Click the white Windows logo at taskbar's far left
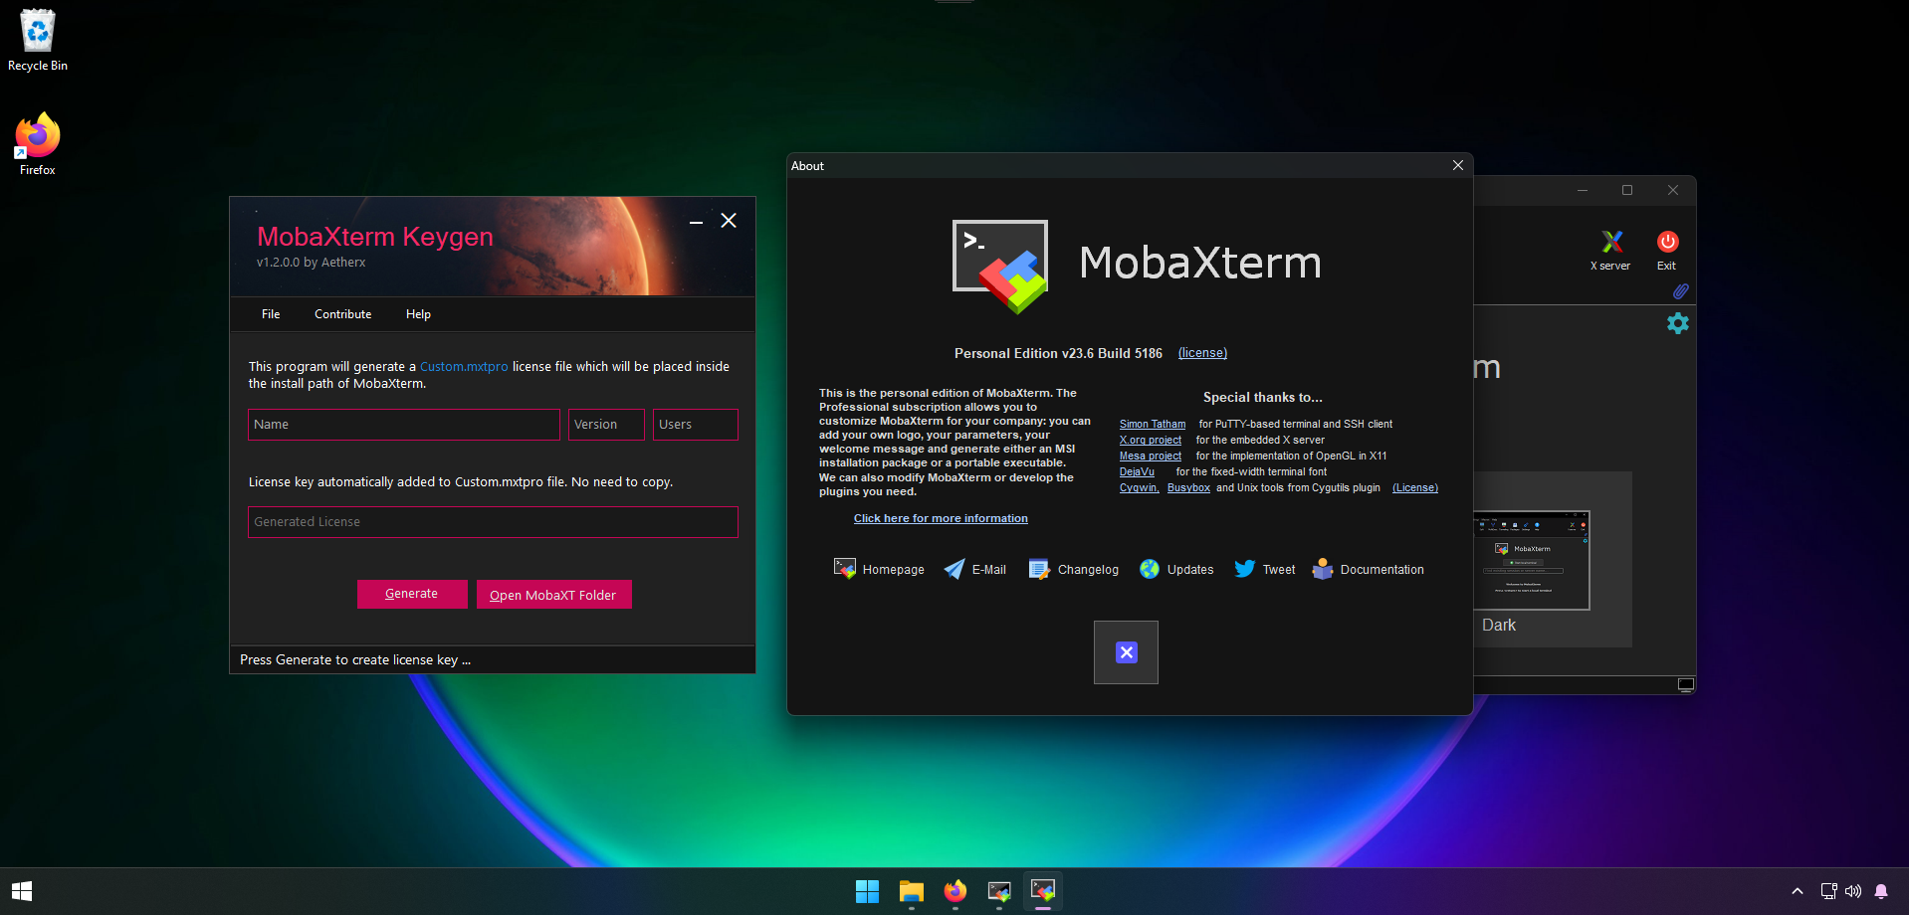The height and width of the screenshot is (915, 1909). click(22, 891)
